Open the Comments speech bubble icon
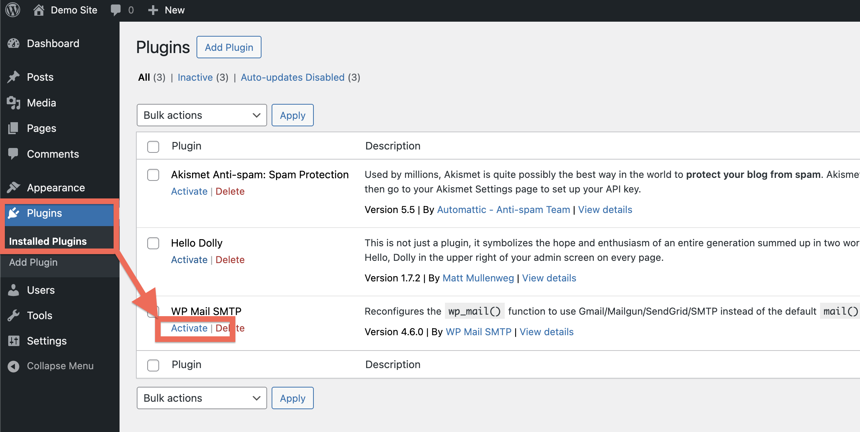 pyautogui.click(x=13, y=154)
